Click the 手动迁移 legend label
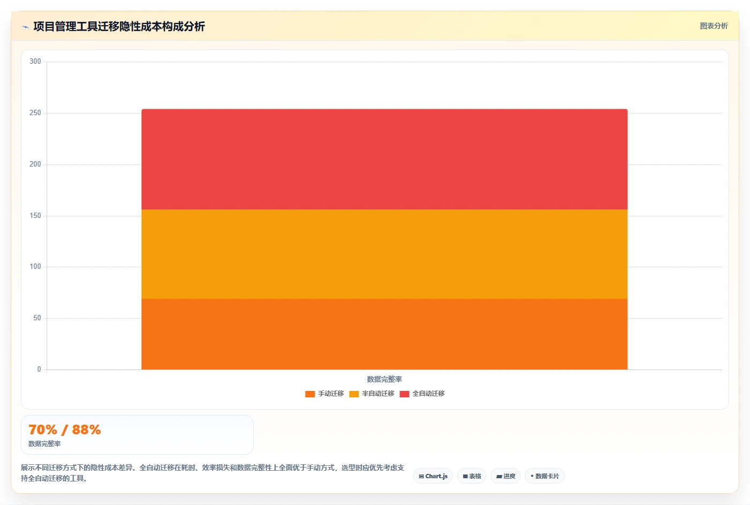The image size is (750, 505). point(331,394)
